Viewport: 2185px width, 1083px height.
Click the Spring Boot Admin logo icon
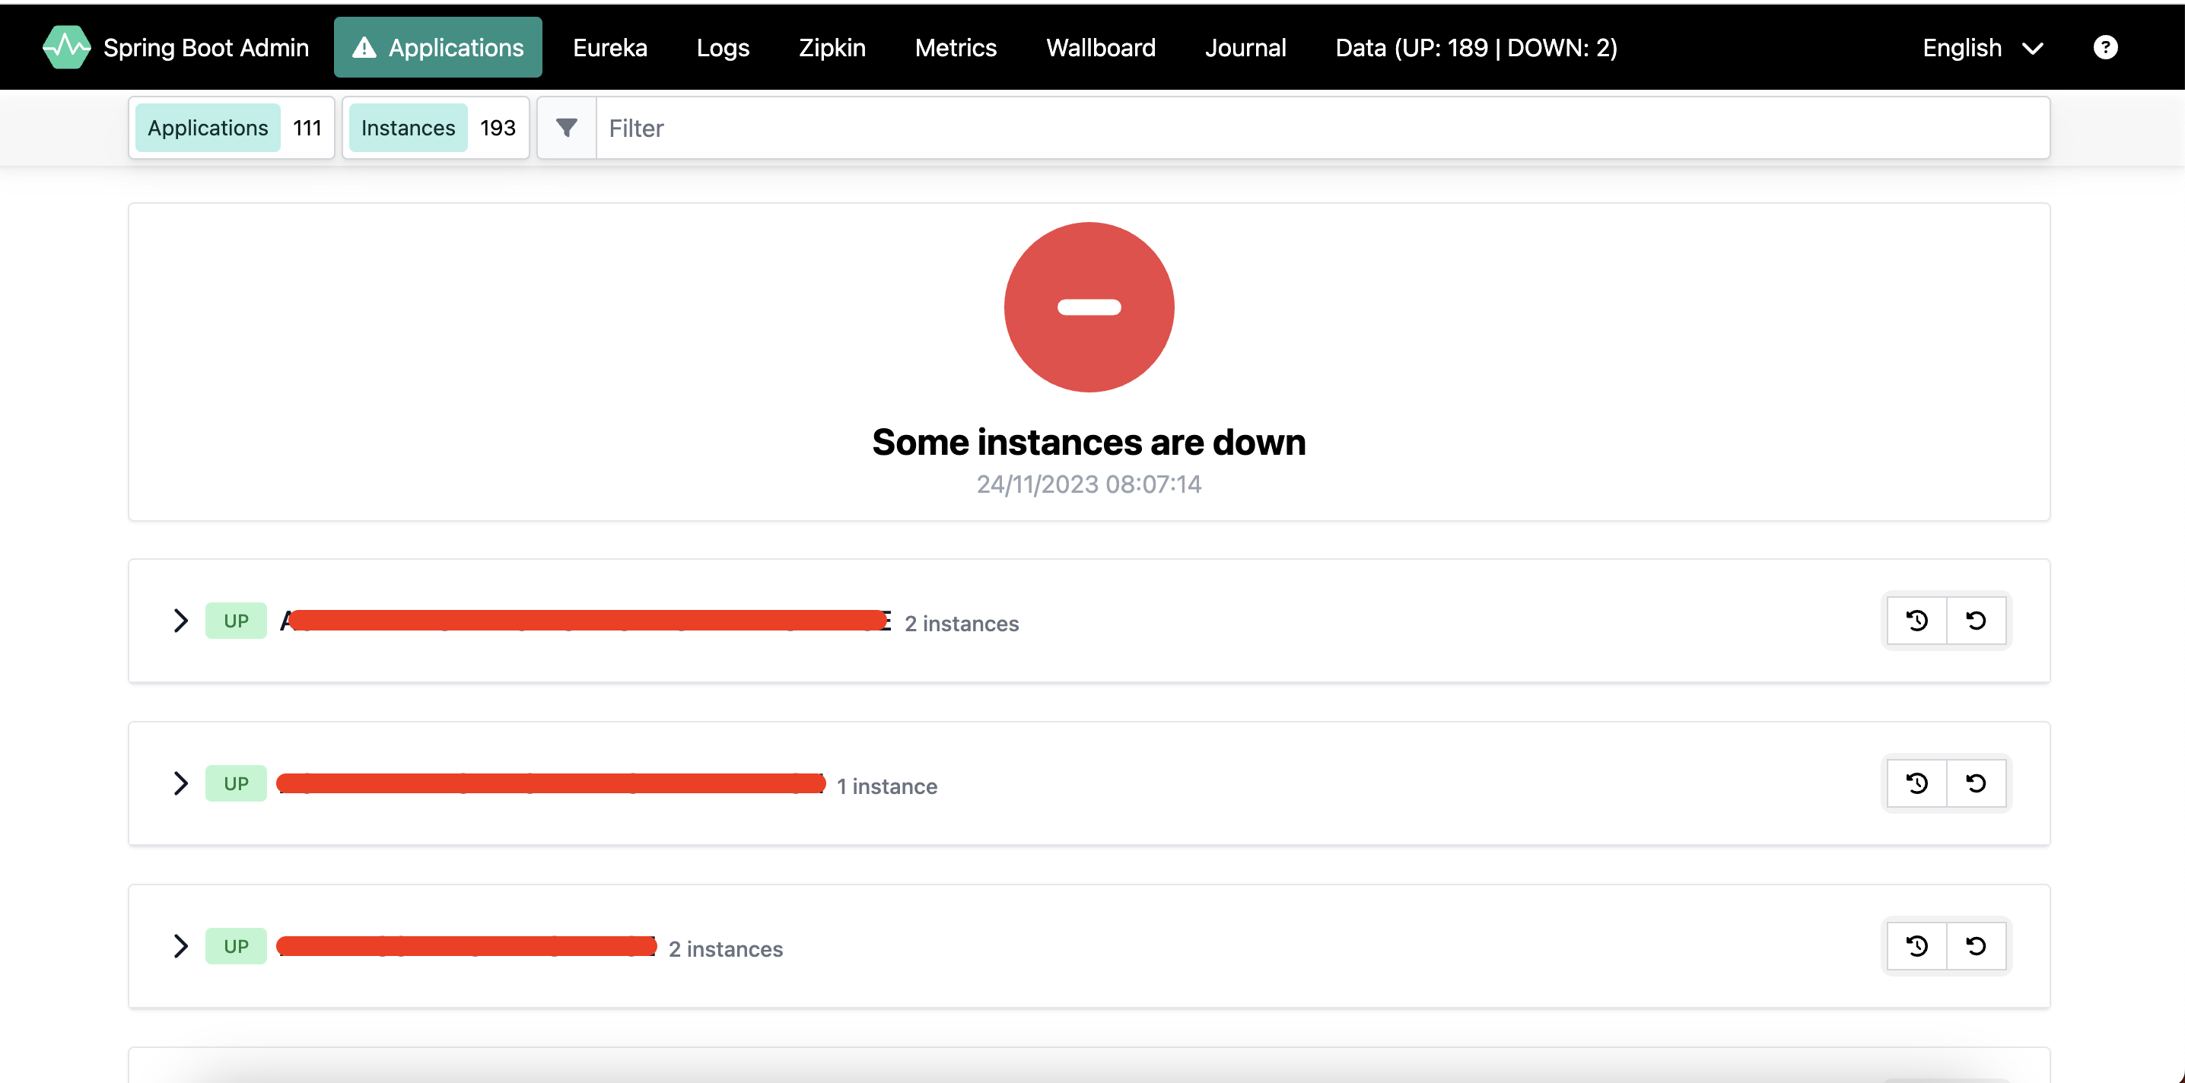pos(66,46)
